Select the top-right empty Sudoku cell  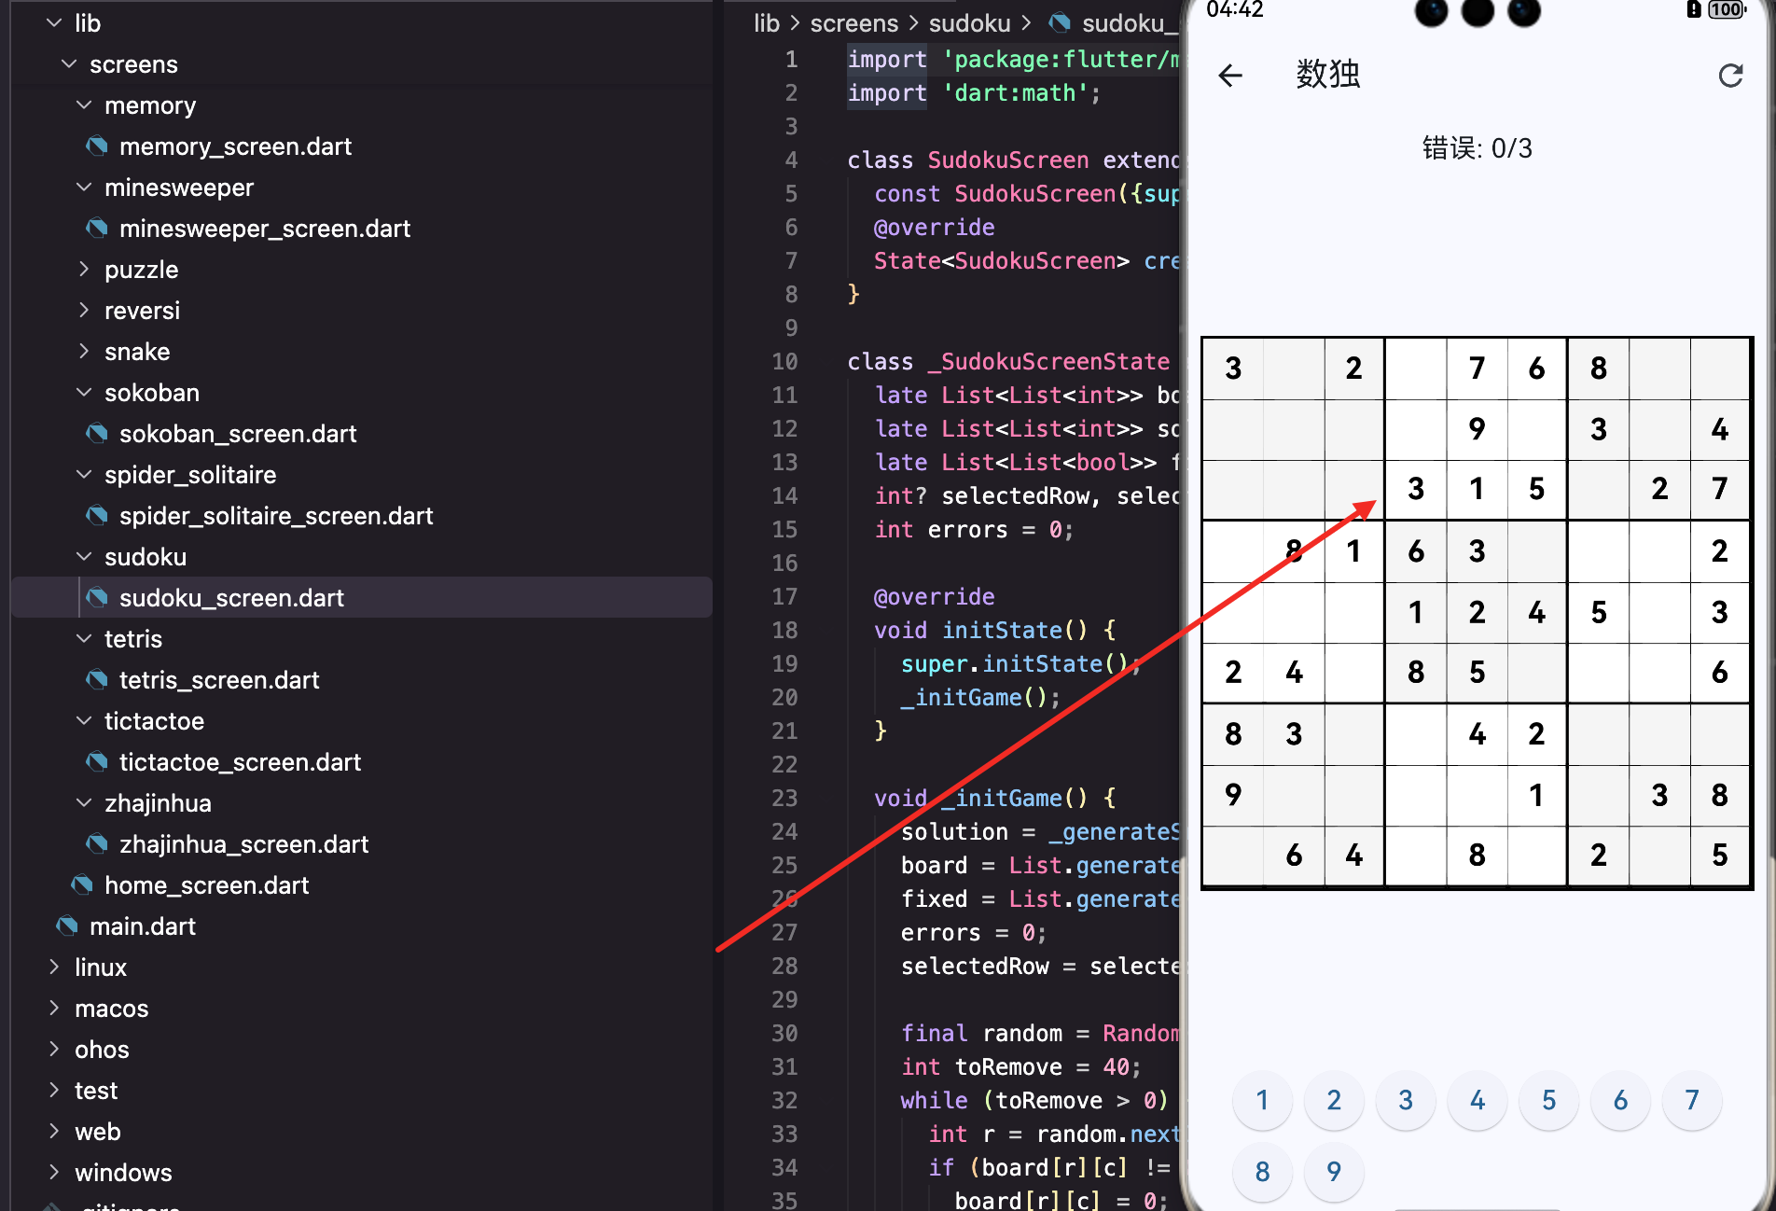(1720, 369)
